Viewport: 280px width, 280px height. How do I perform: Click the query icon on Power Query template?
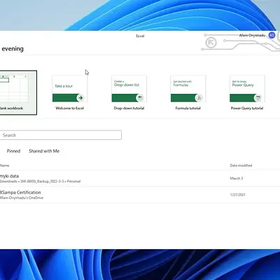(x=258, y=98)
